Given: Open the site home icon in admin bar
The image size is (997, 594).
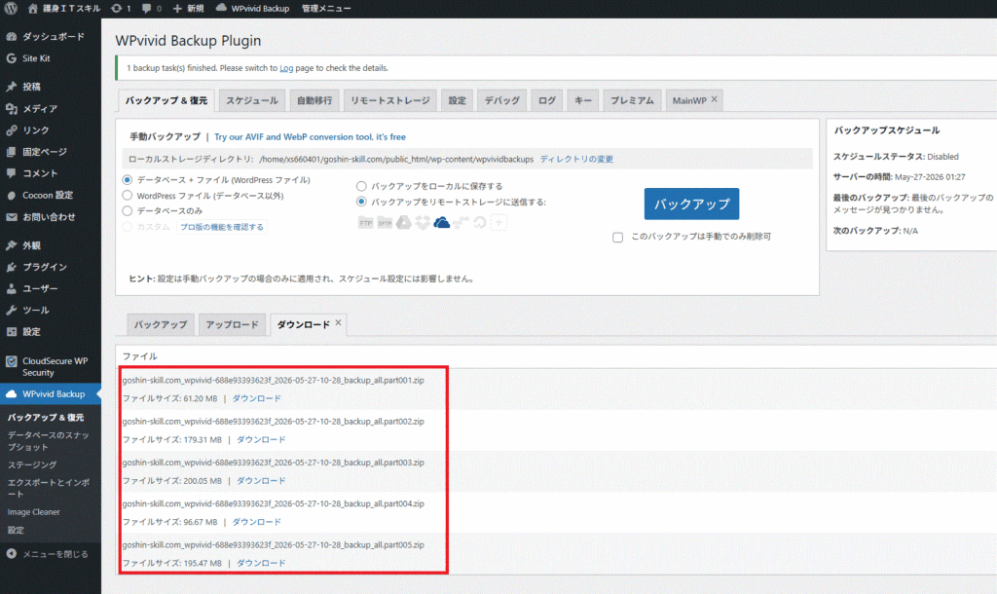Looking at the screenshot, I should pyautogui.click(x=33, y=8).
